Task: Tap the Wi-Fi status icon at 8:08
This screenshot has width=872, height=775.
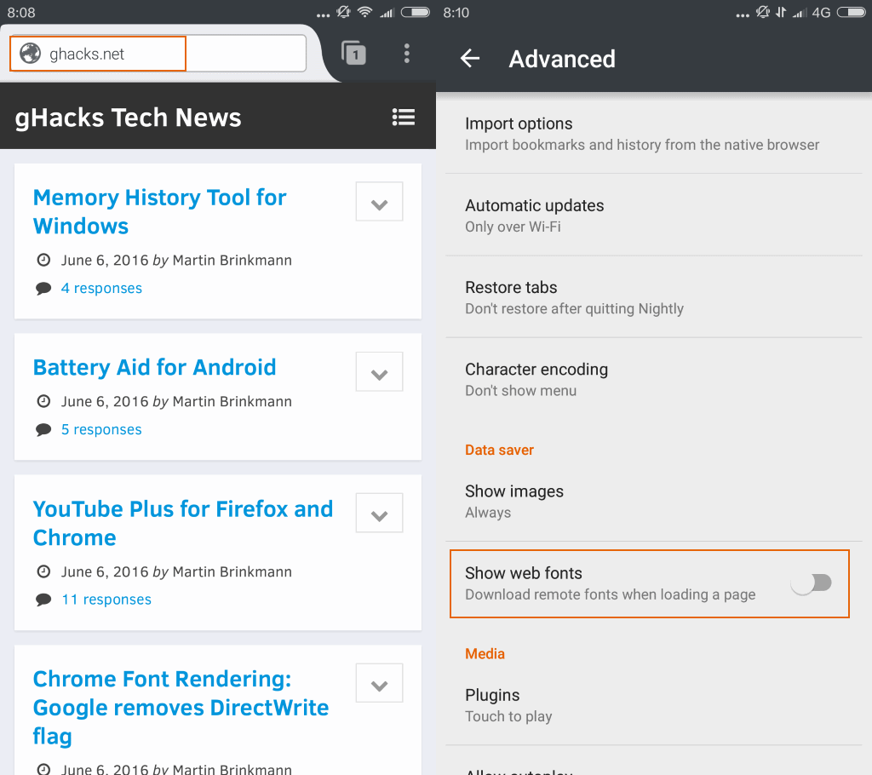Action: [x=364, y=12]
